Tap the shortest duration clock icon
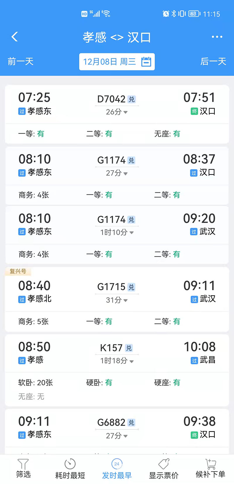 (70, 464)
